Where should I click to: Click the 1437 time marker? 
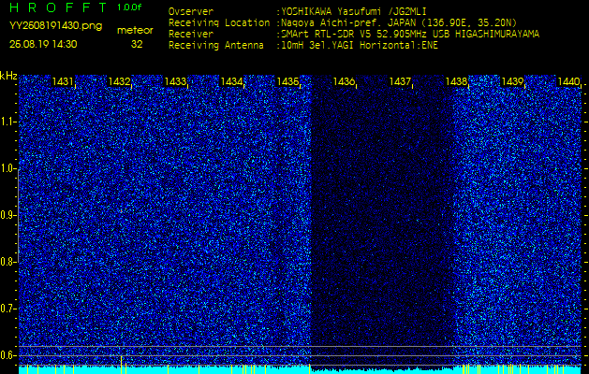(x=400, y=81)
